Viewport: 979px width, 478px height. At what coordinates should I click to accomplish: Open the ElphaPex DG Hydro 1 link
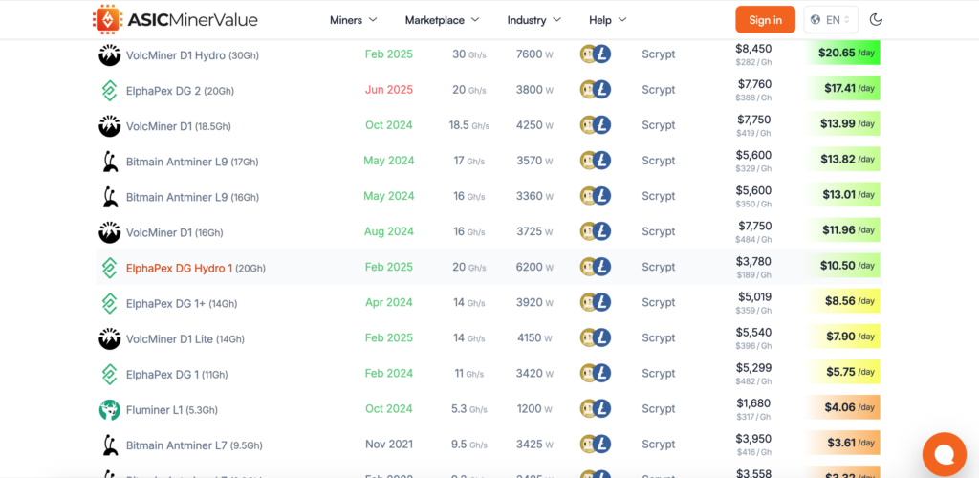click(x=179, y=268)
